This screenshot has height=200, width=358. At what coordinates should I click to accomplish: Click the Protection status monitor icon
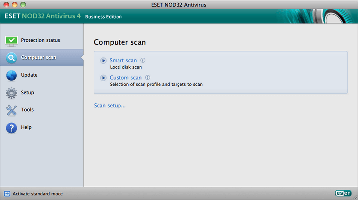[11, 41]
